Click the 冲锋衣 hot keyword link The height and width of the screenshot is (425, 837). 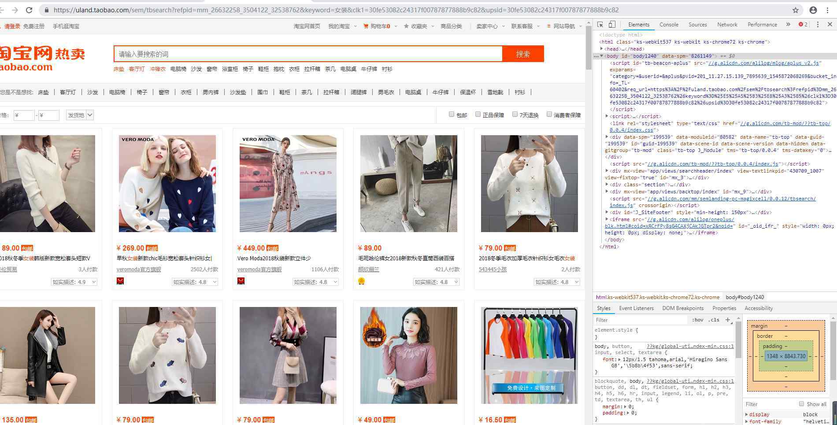(158, 69)
